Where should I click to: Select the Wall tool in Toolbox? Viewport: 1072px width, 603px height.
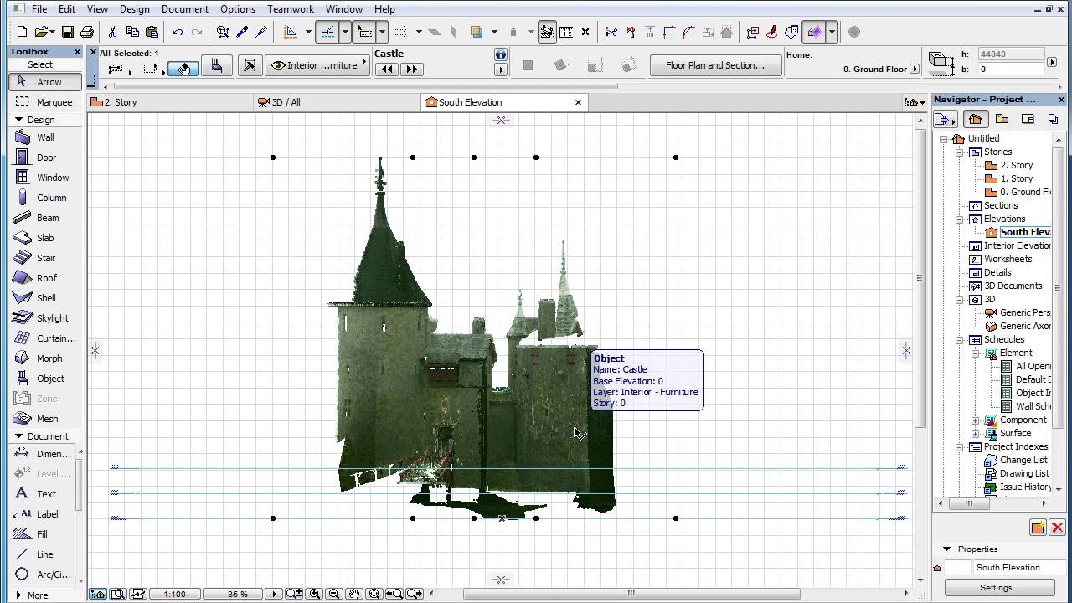[x=45, y=137]
